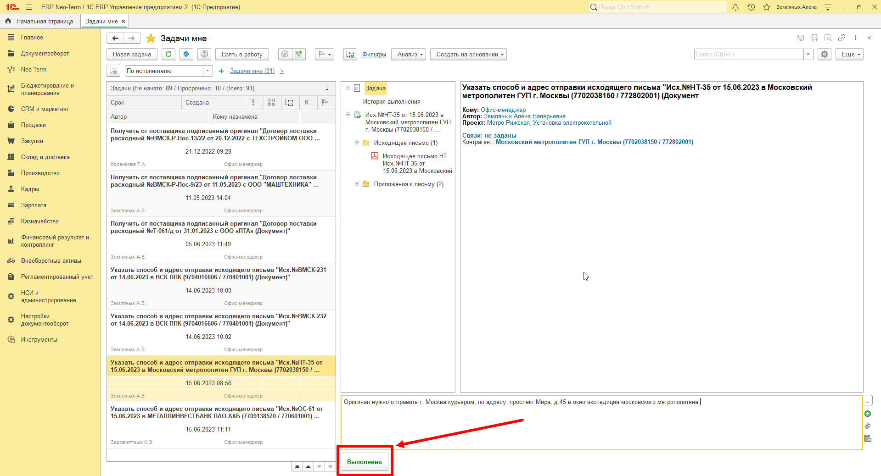Open the Neo-Term sidebar section
The image size is (881, 476).
[x=34, y=69]
